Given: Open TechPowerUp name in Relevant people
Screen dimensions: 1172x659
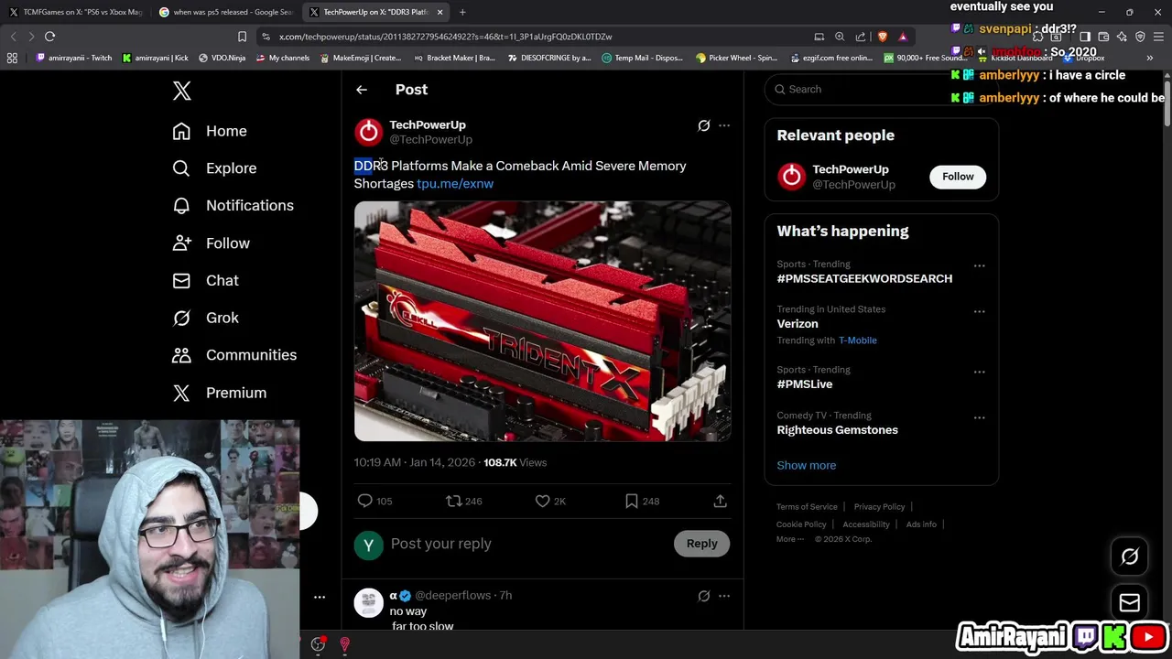Looking at the screenshot, I should tap(851, 169).
